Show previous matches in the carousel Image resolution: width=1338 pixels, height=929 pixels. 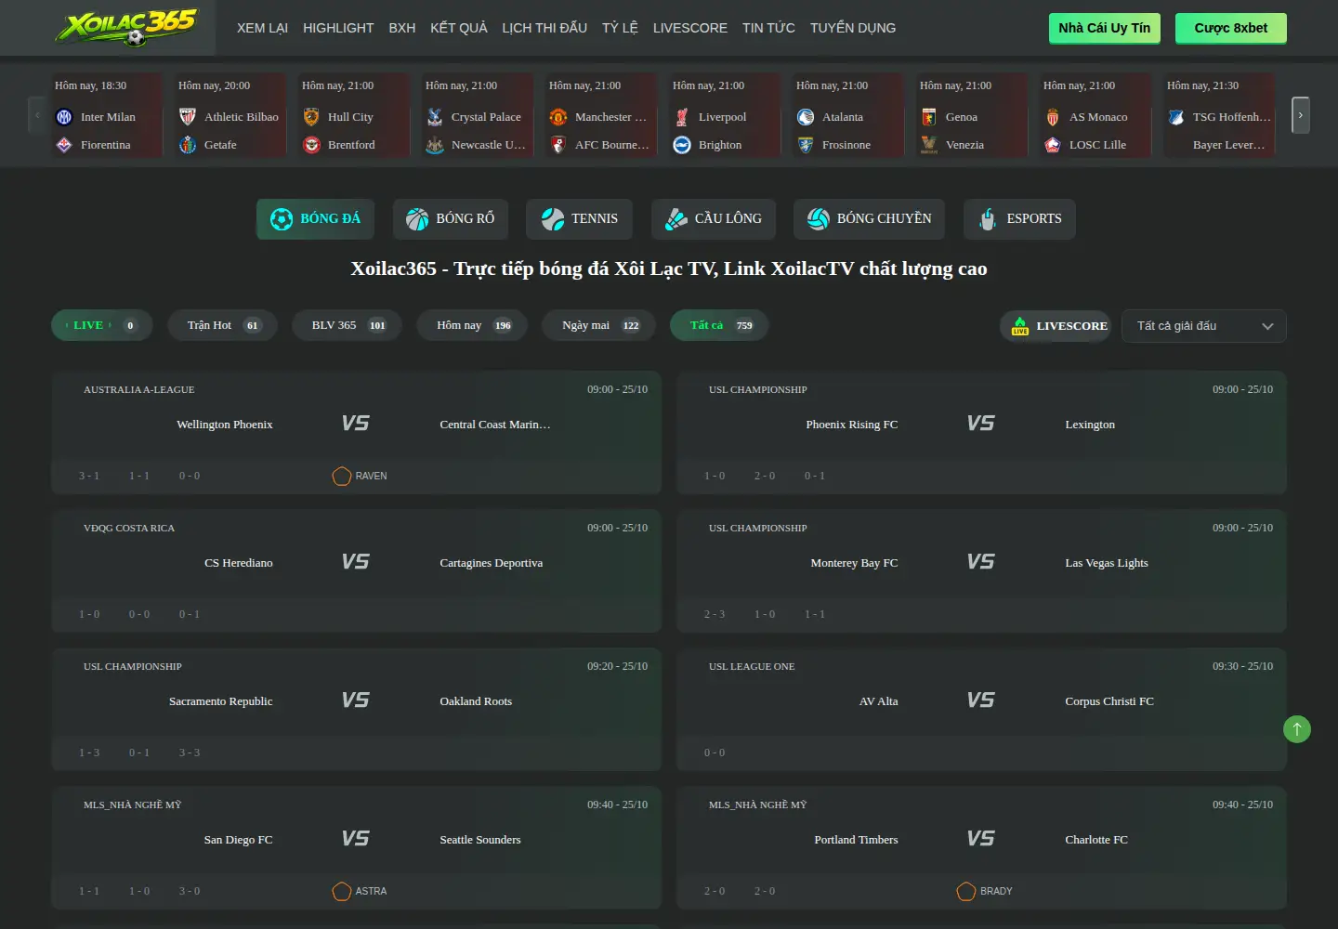point(37,115)
